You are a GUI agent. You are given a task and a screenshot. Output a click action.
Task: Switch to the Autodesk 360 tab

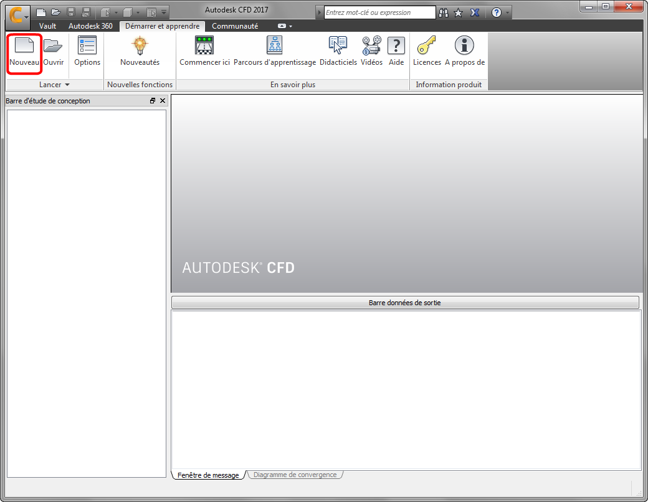click(x=90, y=26)
